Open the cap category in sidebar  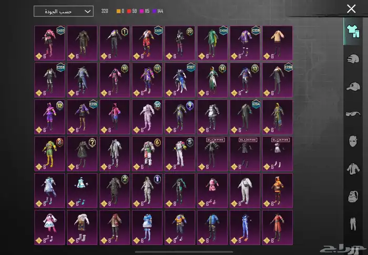[x=353, y=86]
